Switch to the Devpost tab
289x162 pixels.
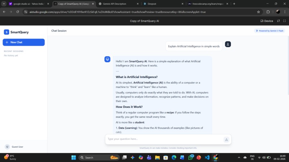coord(163,4)
